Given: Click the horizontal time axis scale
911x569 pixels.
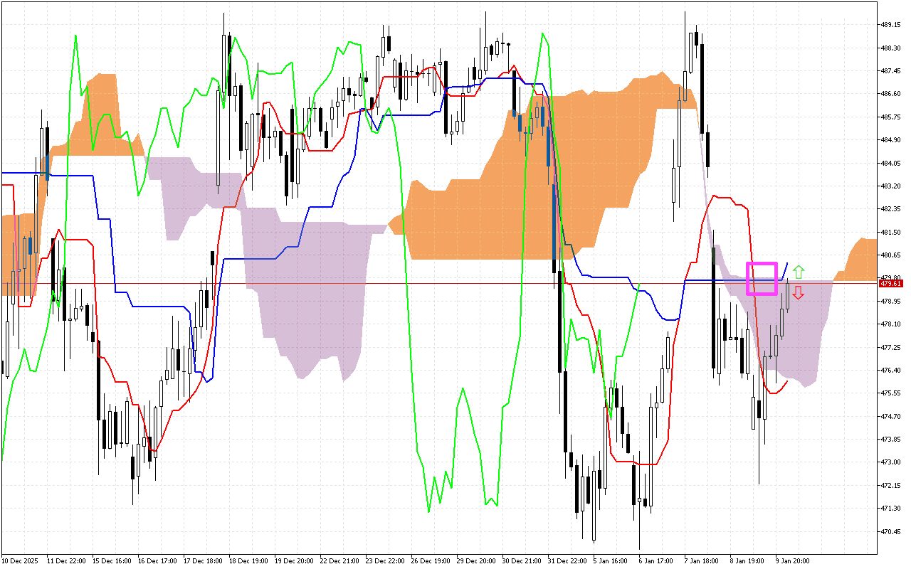Looking at the screenshot, I should coord(427,560).
